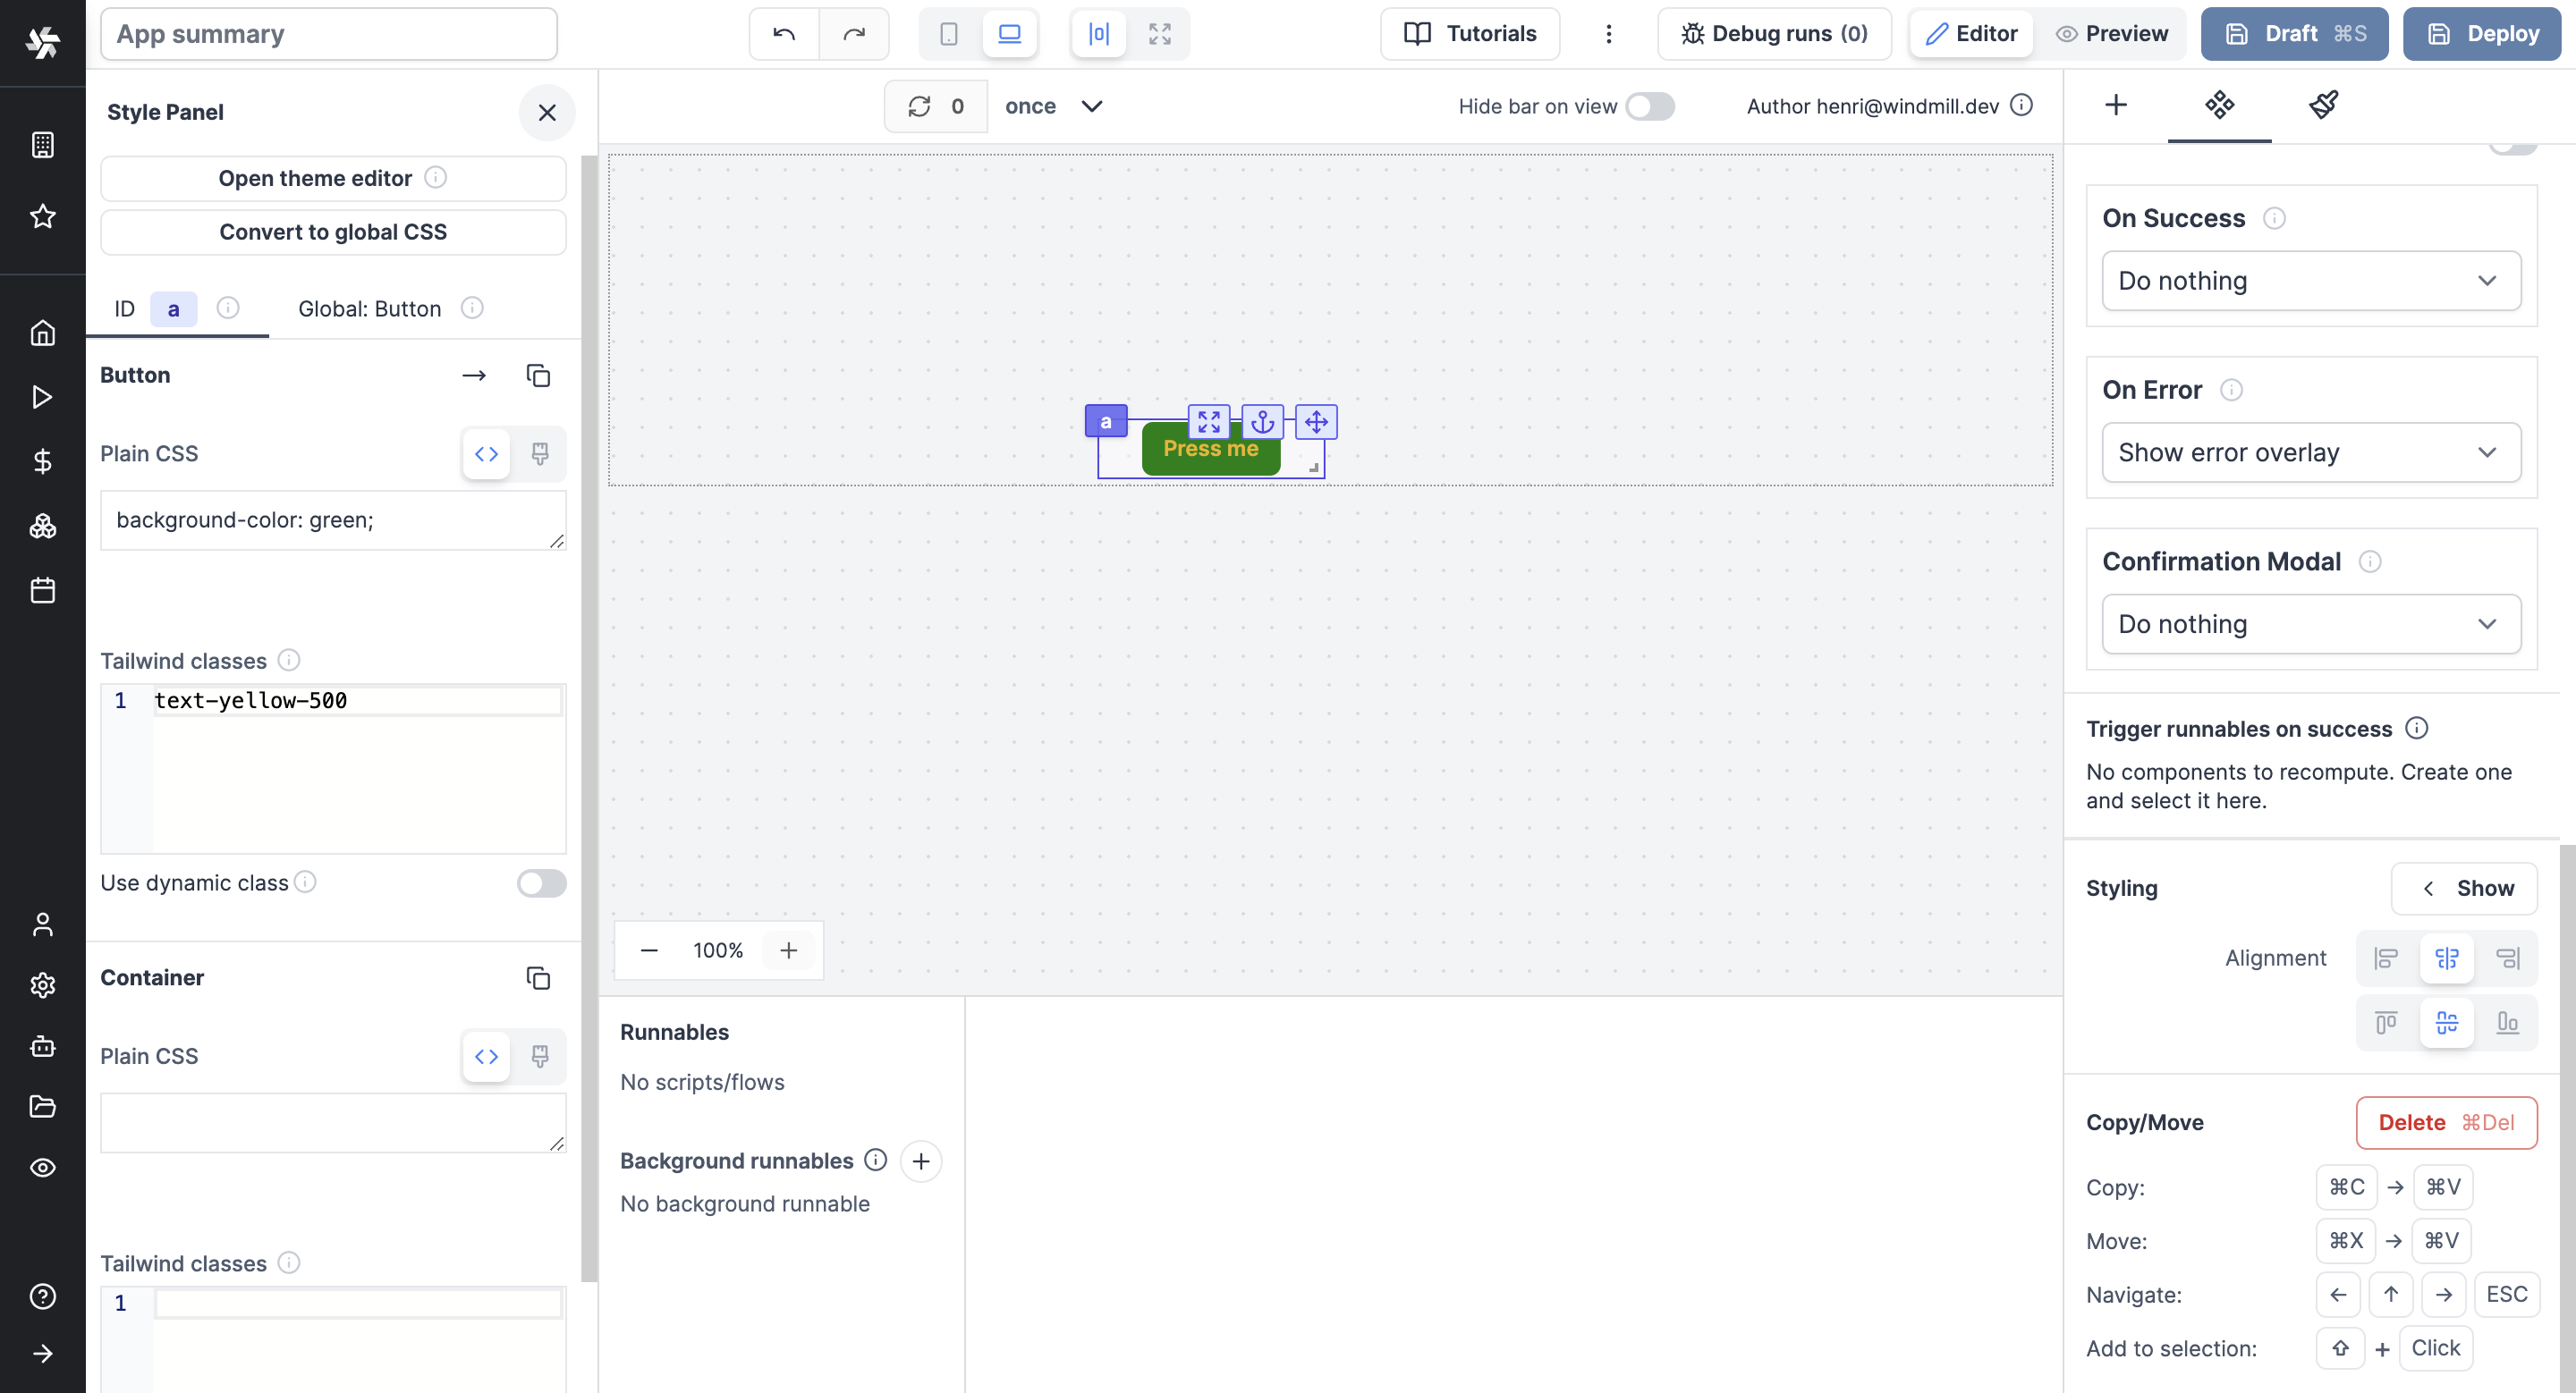The height and width of the screenshot is (1393, 2576).
Task: Open the paintbrush styling tab icon
Action: pos(2323,105)
